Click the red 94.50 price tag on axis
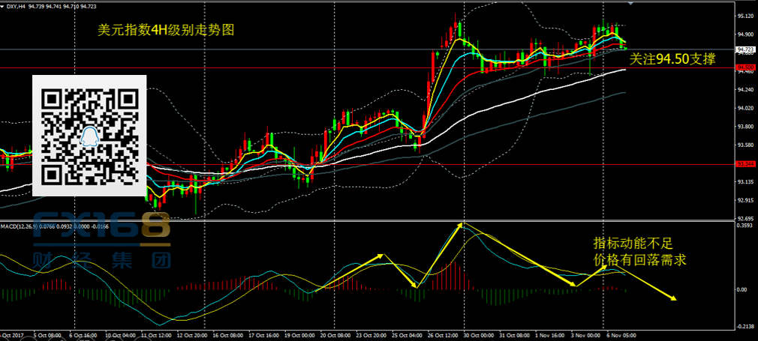This screenshot has height=341, width=758. 746,68
